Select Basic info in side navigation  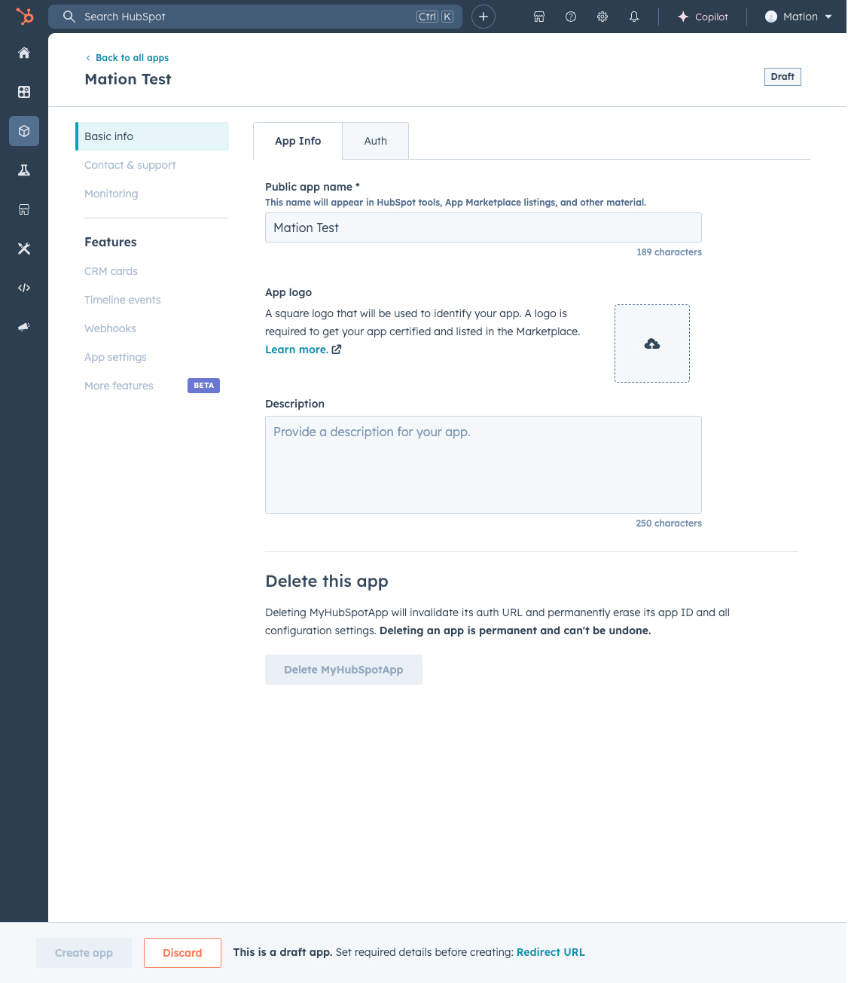152,136
